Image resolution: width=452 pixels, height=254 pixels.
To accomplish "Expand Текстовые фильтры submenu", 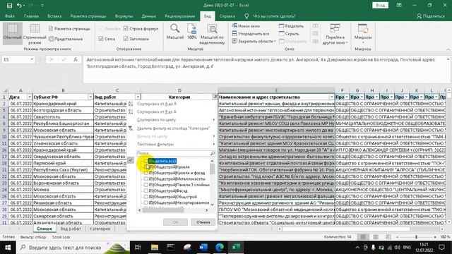I will (213, 144).
